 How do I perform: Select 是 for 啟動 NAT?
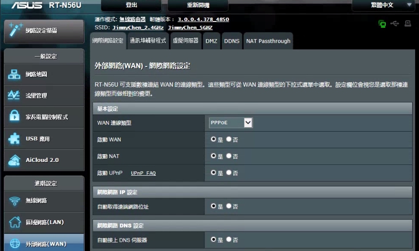point(213,156)
